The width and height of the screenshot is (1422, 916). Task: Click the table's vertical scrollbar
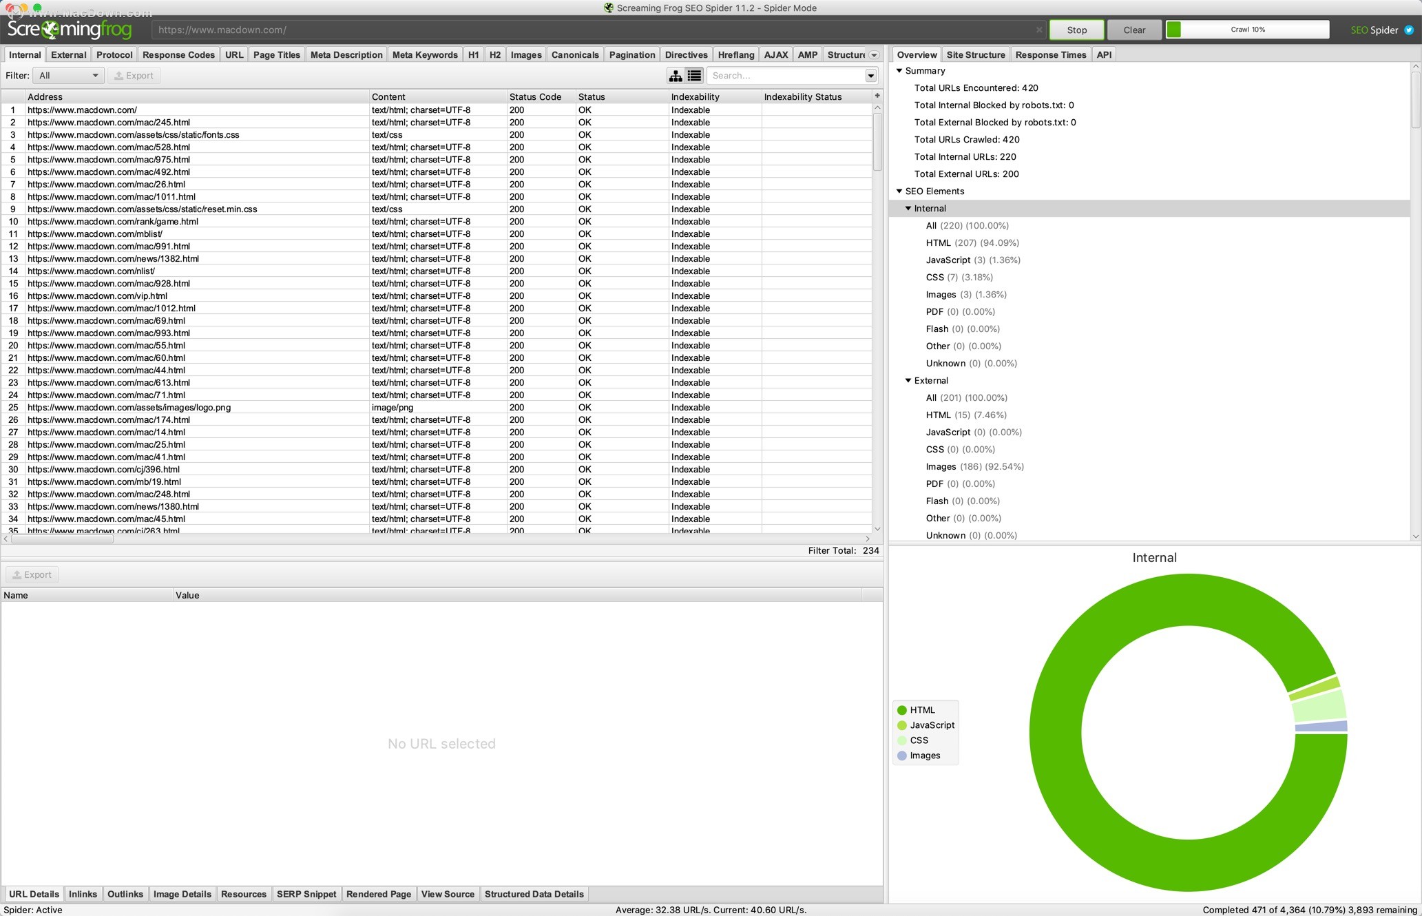[877, 141]
